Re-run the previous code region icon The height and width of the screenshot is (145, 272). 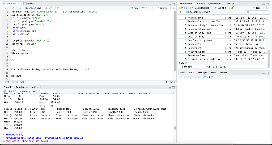143,8
